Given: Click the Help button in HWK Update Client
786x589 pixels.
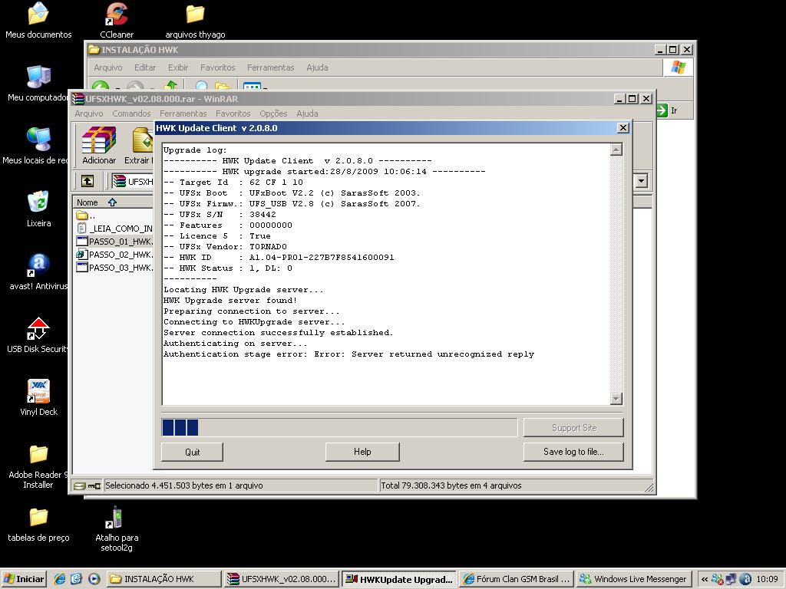Looking at the screenshot, I should coord(362,452).
